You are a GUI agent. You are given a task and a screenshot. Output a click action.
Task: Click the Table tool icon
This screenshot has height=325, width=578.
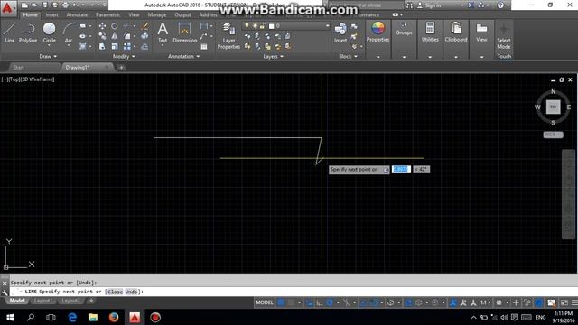[x=204, y=46]
